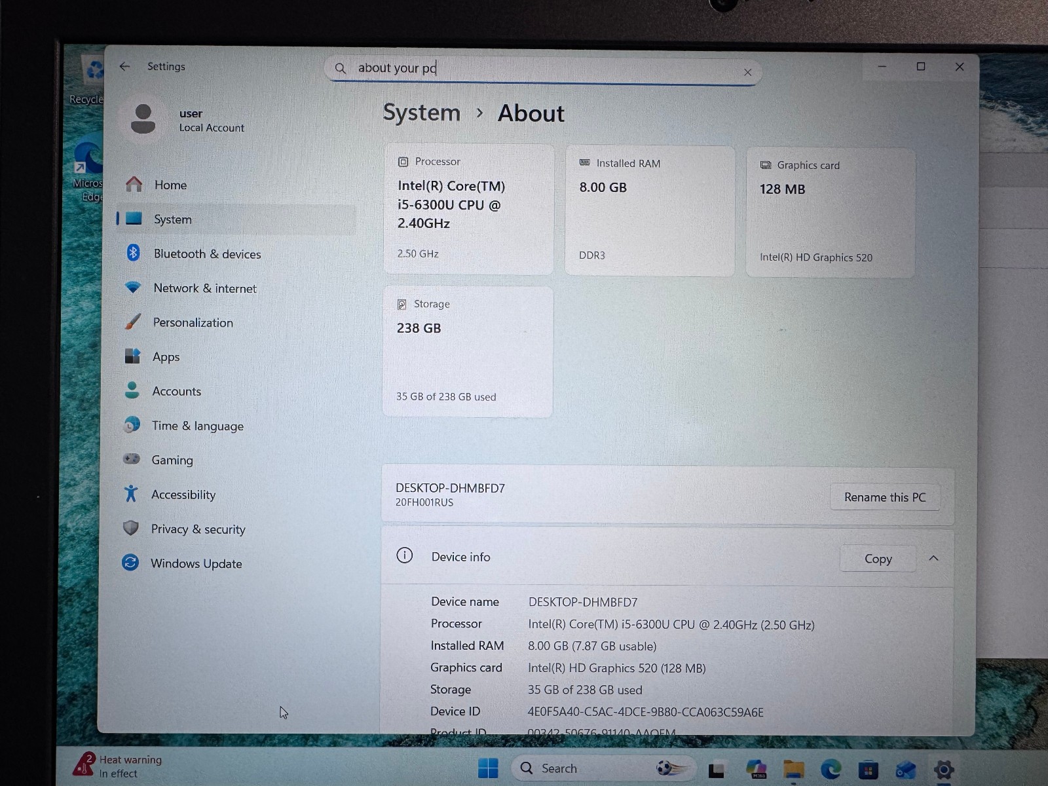Click the Windows Update refresh icon
This screenshot has height=786, width=1048.
[x=130, y=563]
